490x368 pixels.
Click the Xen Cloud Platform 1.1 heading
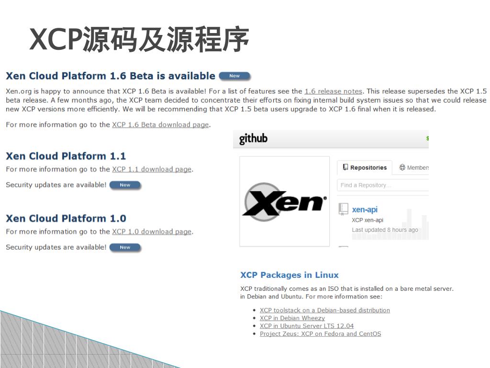66,156
